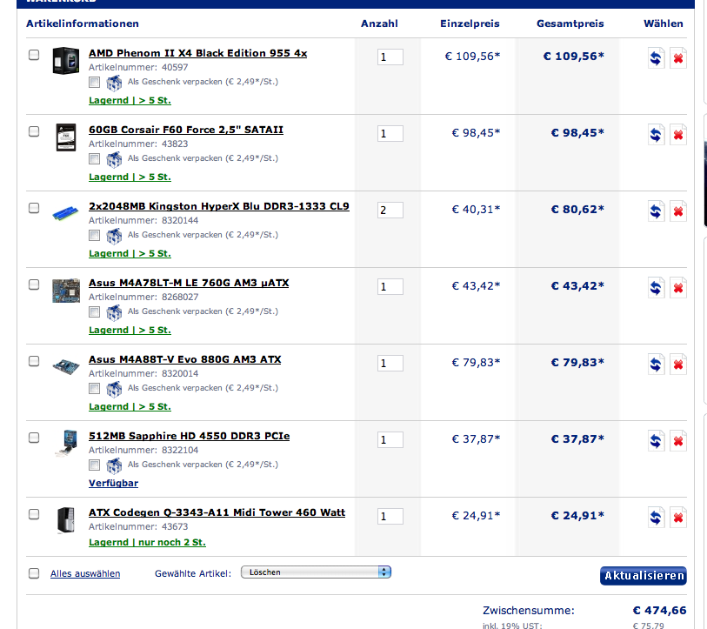Select the AMD Phenom II row checkbox
Viewport: 707px width, 629px height.
pos(34,55)
